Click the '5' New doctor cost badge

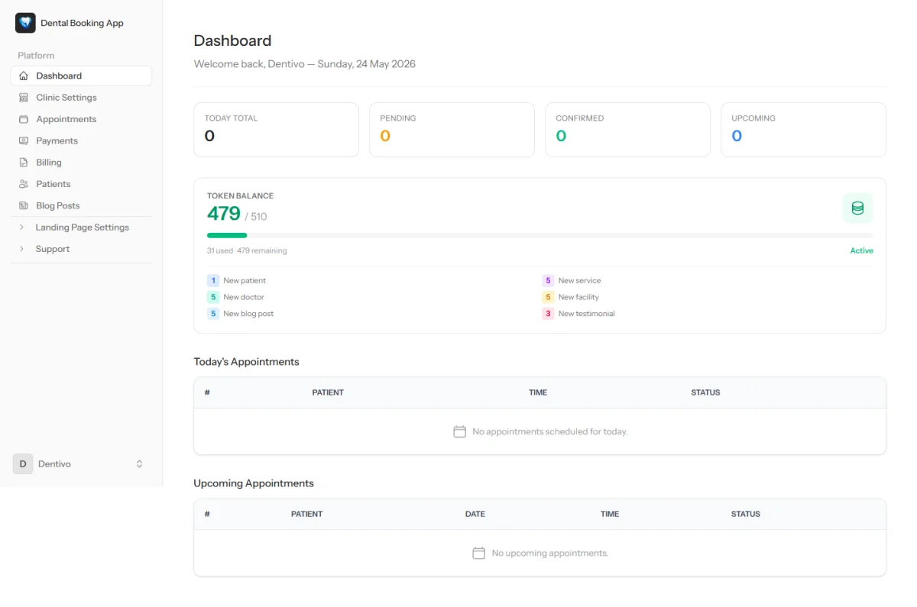click(213, 297)
